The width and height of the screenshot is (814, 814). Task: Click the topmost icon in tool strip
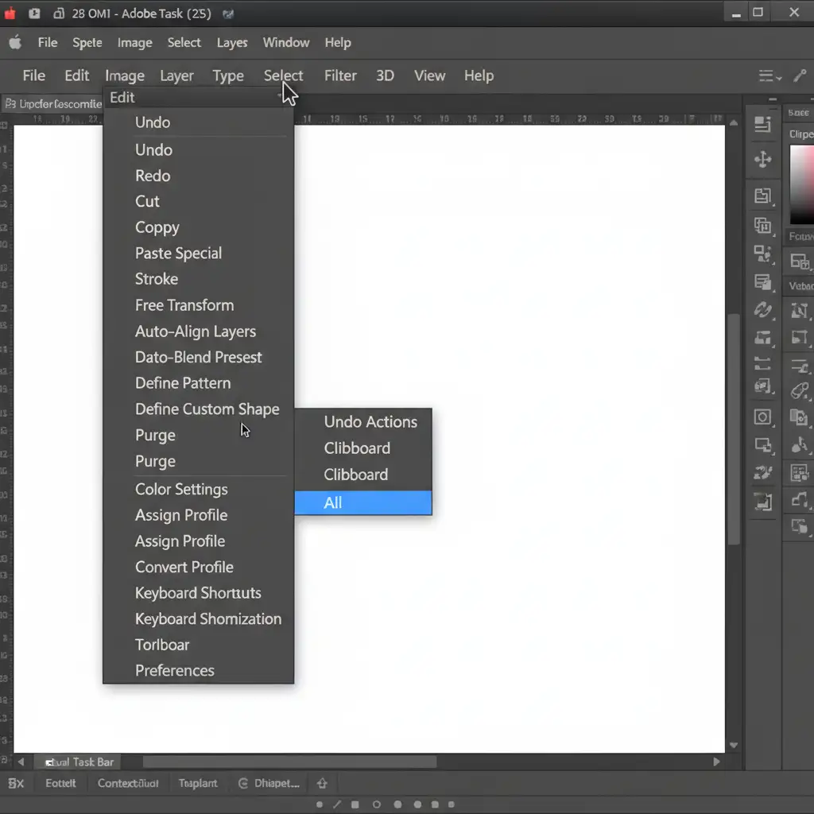(x=762, y=124)
